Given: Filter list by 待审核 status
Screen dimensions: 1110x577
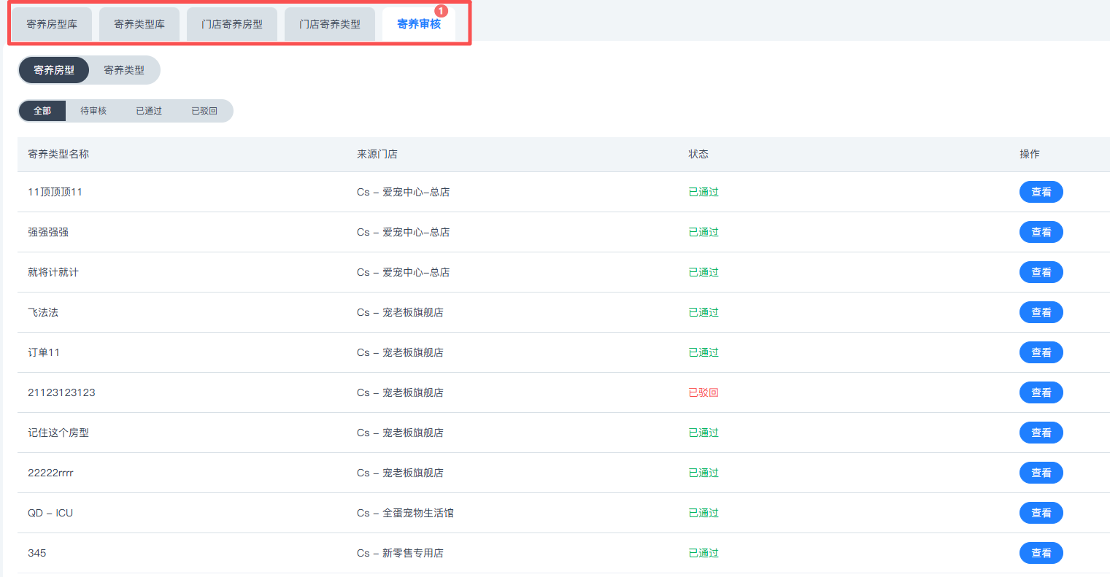Looking at the screenshot, I should click(93, 111).
